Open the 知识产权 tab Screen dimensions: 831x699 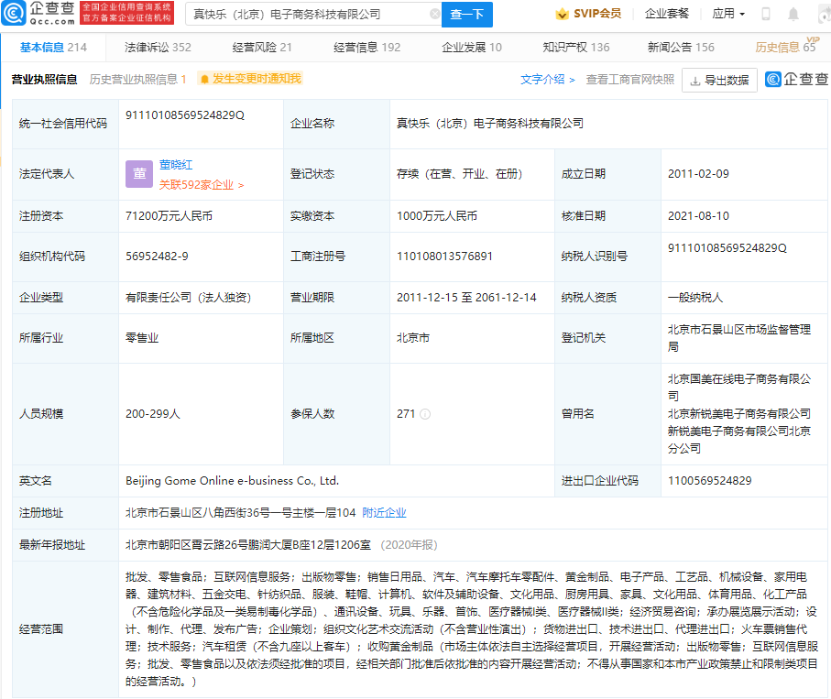(x=576, y=48)
